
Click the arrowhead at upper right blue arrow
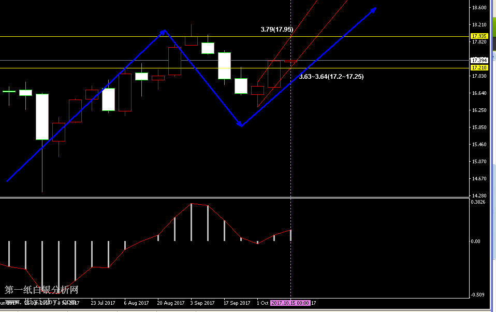pos(373,10)
